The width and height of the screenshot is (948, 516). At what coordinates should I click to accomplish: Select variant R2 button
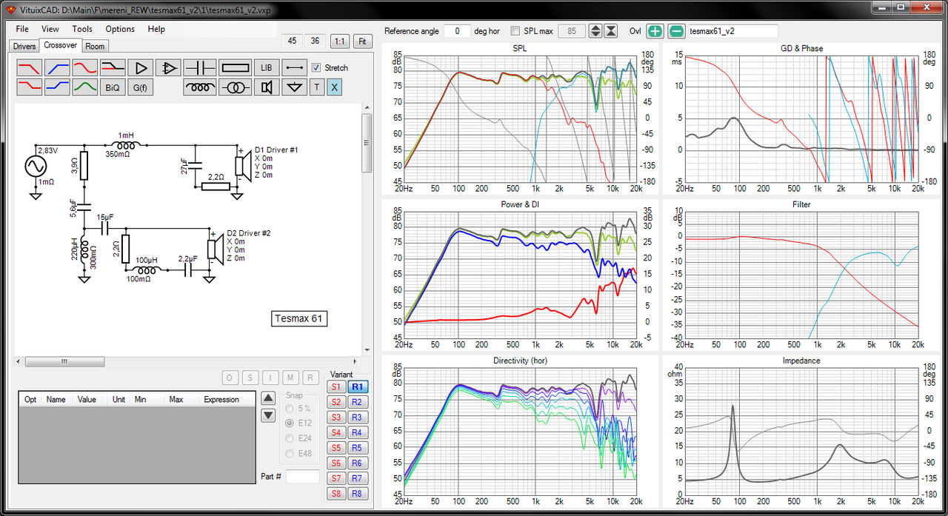[357, 402]
